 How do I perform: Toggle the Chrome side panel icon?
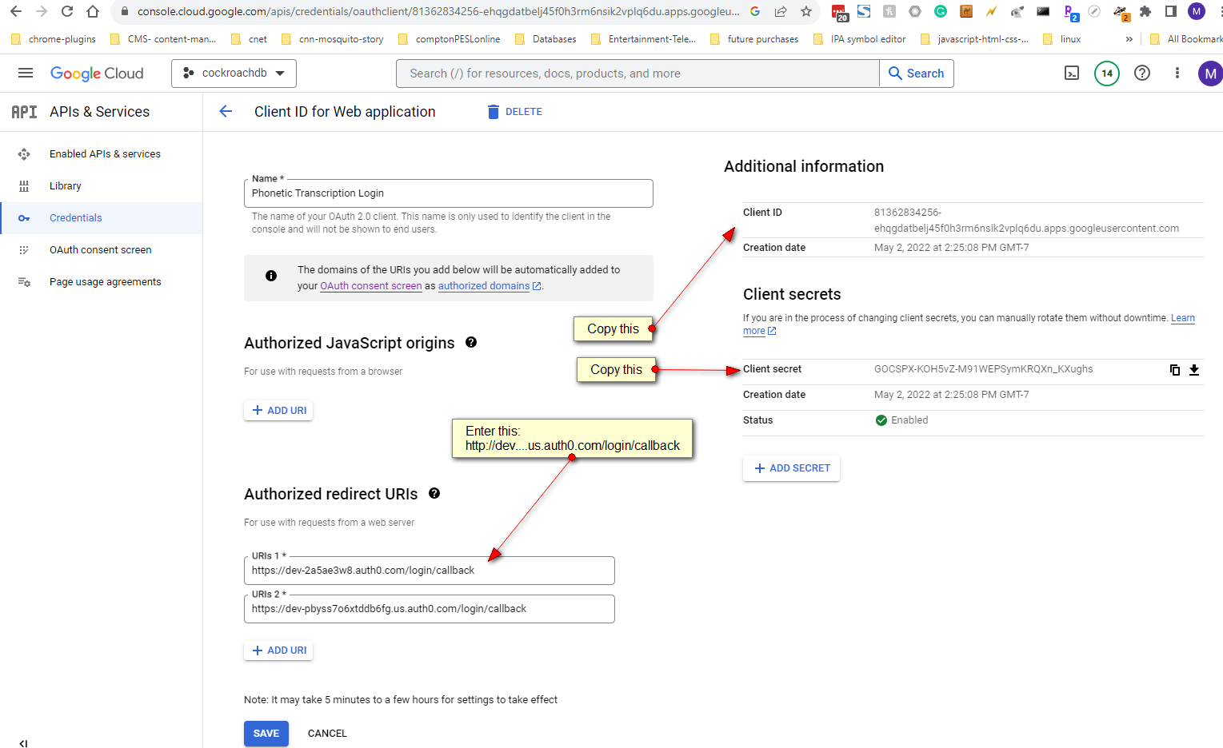(x=1171, y=11)
